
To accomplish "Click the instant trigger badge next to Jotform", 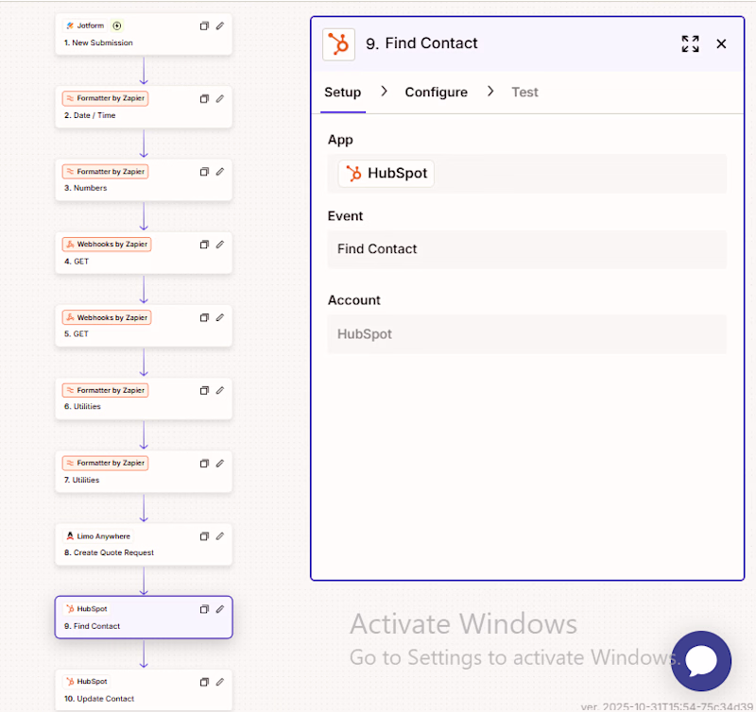I will [x=116, y=25].
